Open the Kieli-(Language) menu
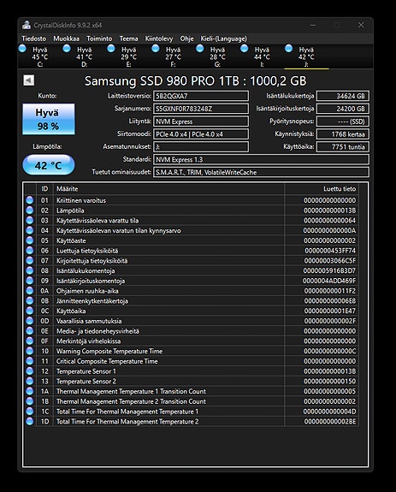Viewport: 396px width, 492px height. coord(224,39)
